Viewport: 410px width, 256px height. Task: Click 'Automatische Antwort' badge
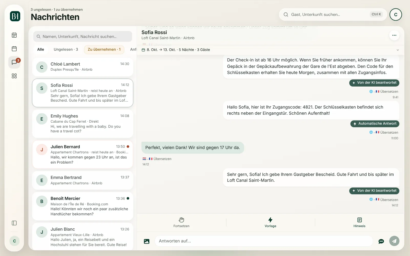(375, 124)
